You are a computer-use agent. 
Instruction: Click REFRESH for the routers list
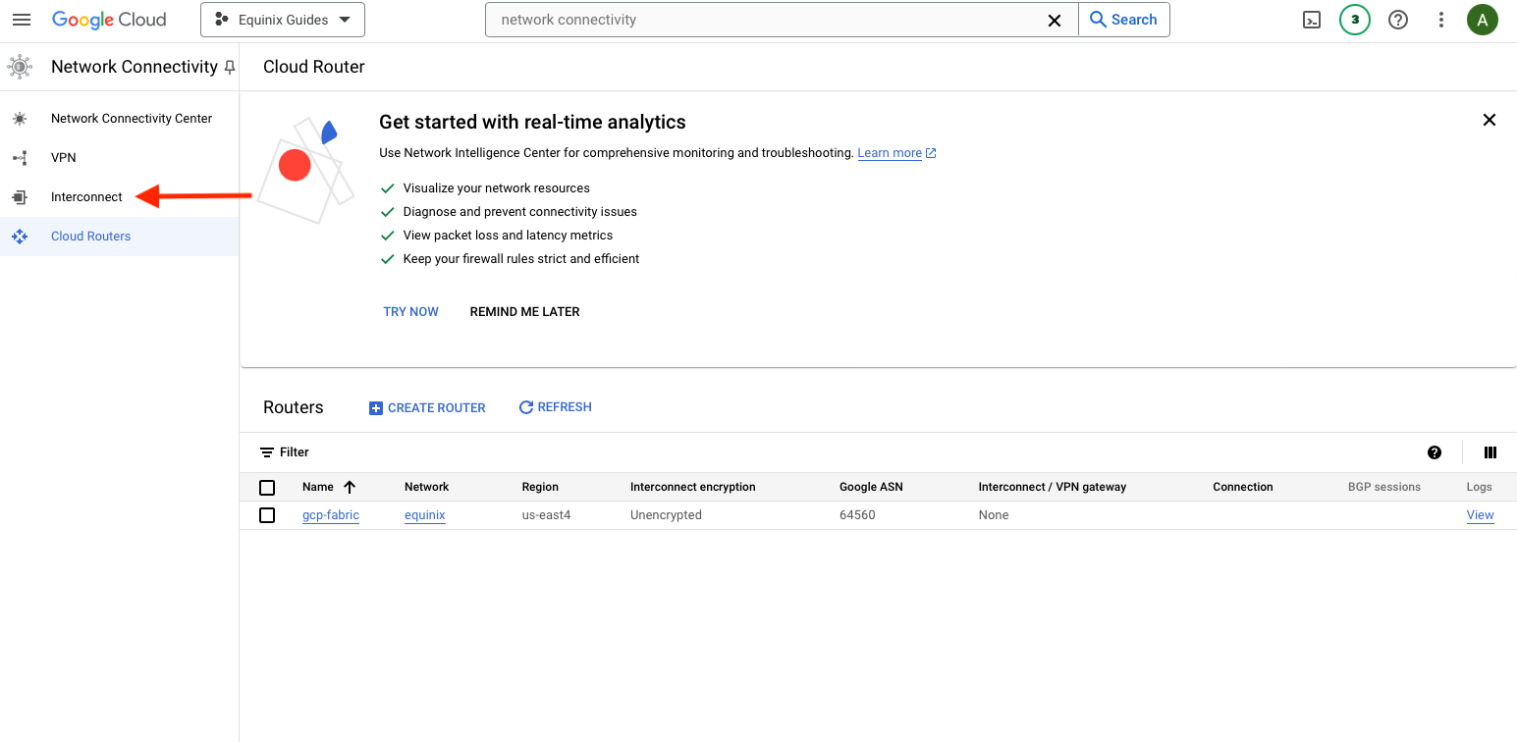(x=555, y=407)
